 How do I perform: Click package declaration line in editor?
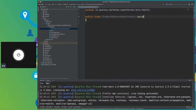[x=118, y=10]
